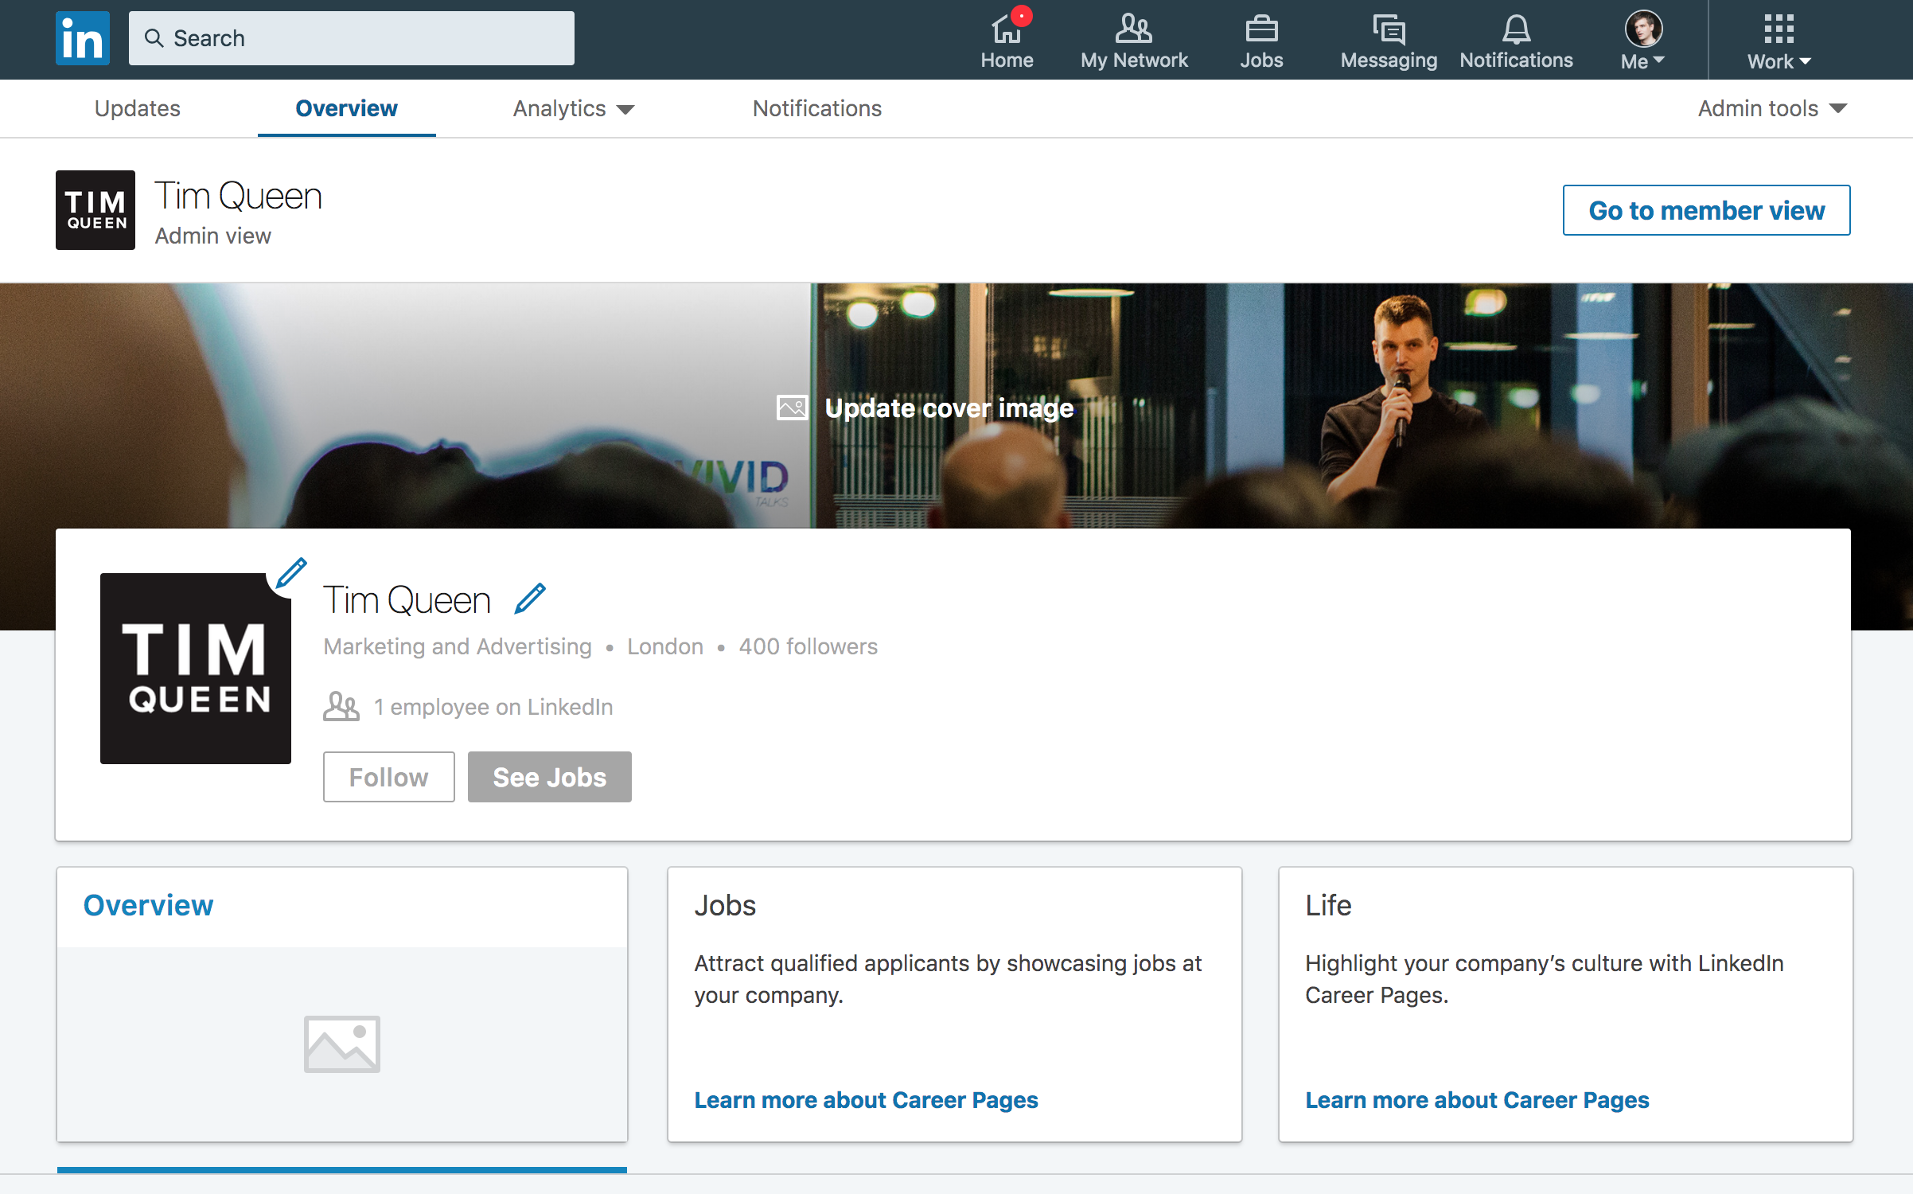Click the Update cover image icon
Image resolution: width=1913 pixels, height=1194 pixels.
coord(792,408)
